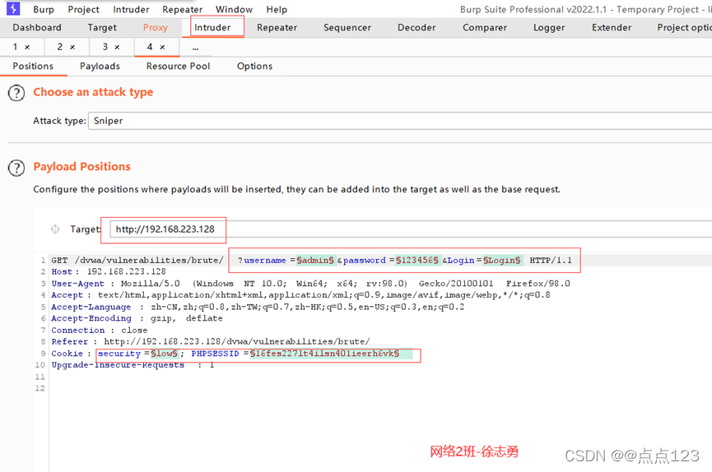Image resolution: width=712 pixels, height=472 pixels.
Task: Click the Burp Suite lightning logo icon
Action: (13, 9)
